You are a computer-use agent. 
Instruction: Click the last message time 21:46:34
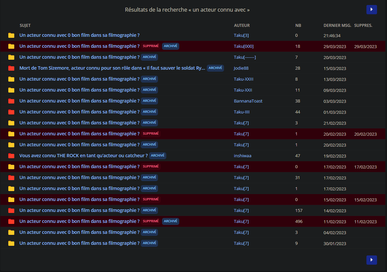tap(332, 35)
